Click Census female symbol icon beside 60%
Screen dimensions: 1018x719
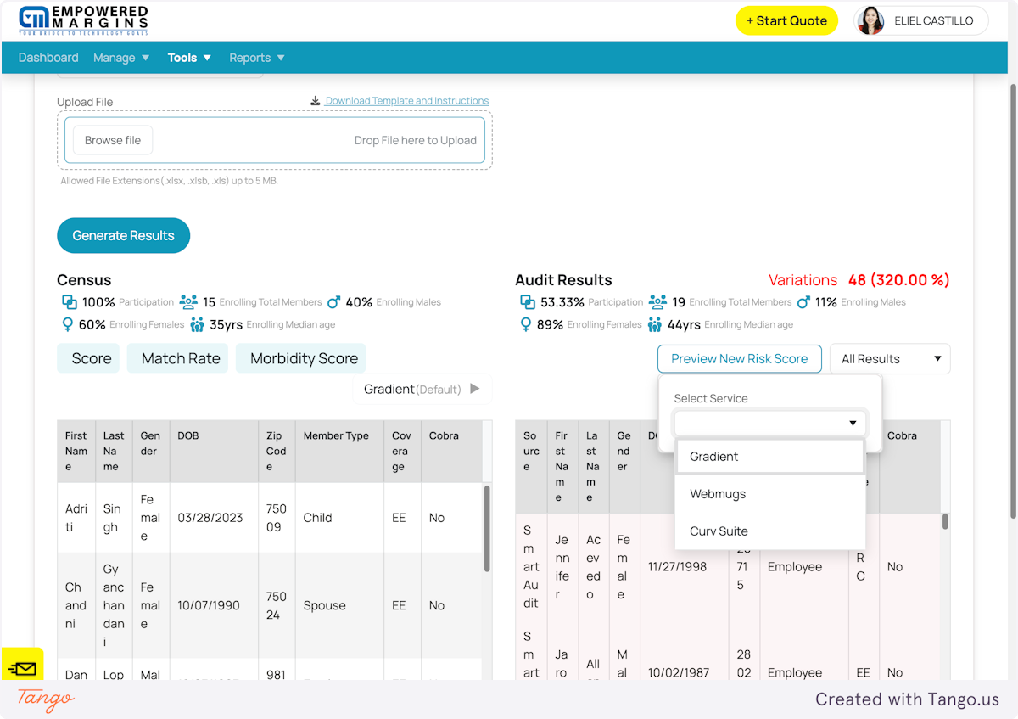pos(68,324)
